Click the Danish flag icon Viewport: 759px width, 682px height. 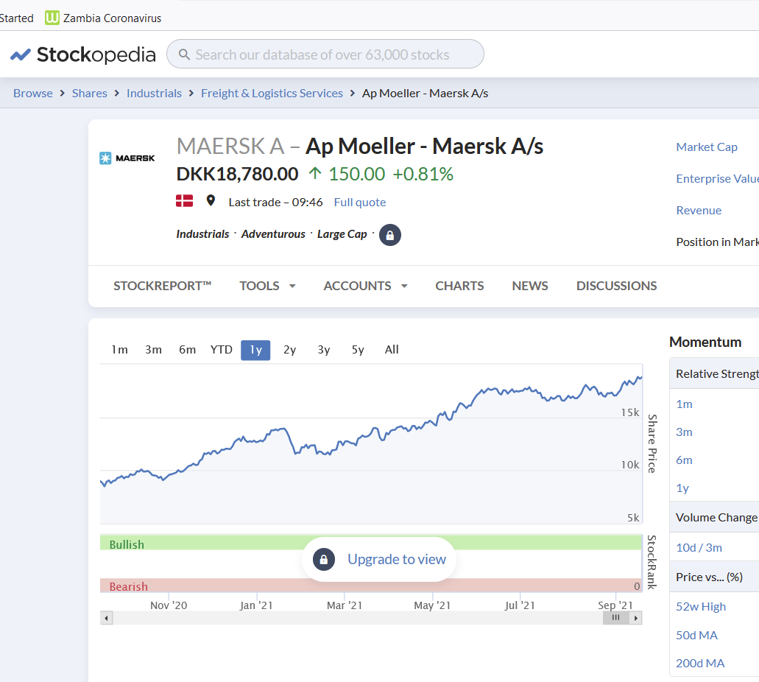click(x=184, y=200)
